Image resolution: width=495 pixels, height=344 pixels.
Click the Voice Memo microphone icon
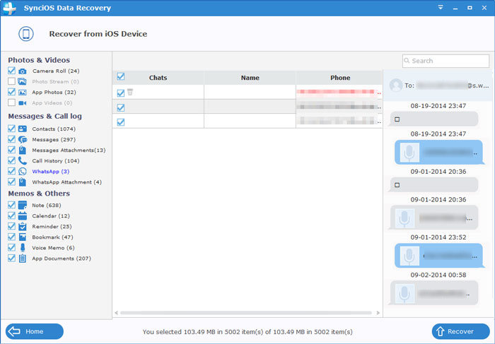[23, 248]
